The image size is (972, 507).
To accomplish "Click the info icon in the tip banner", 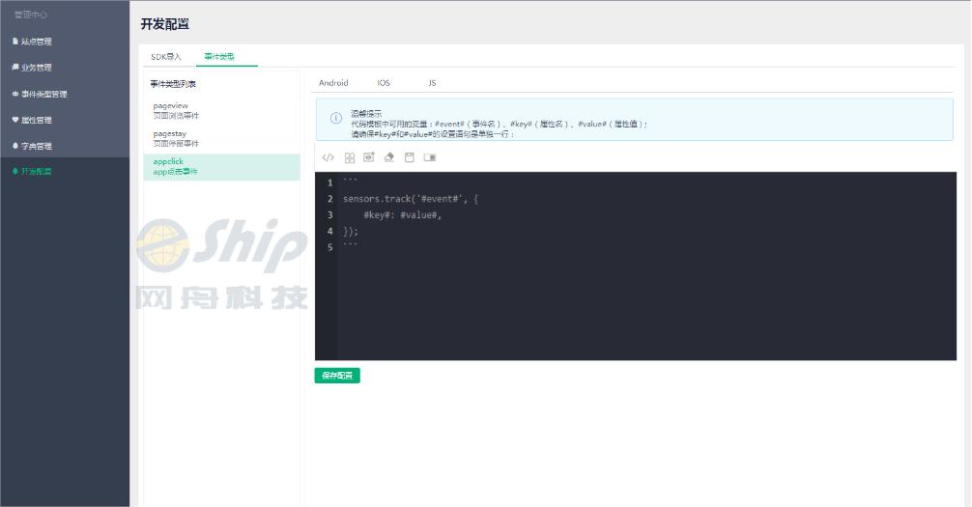I will tap(336, 119).
